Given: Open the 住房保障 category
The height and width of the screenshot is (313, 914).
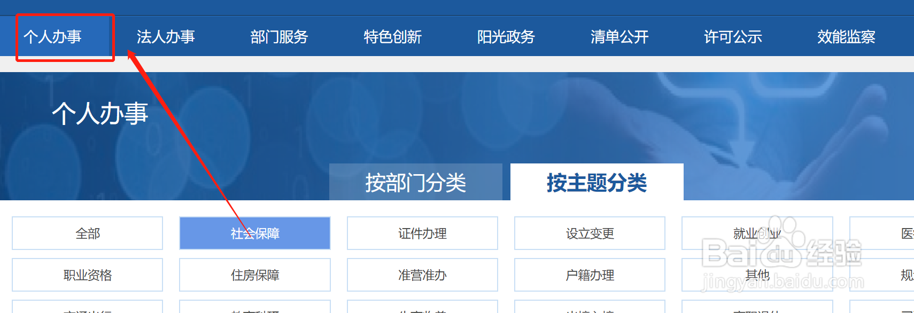Looking at the screenshot, I should coord(255,275).
